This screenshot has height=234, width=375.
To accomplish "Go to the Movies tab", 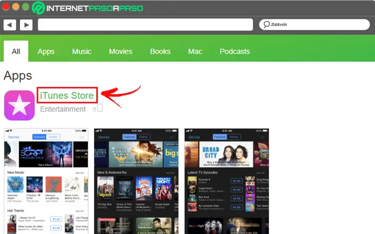I will pyautogui.click(x=120, y=51).
